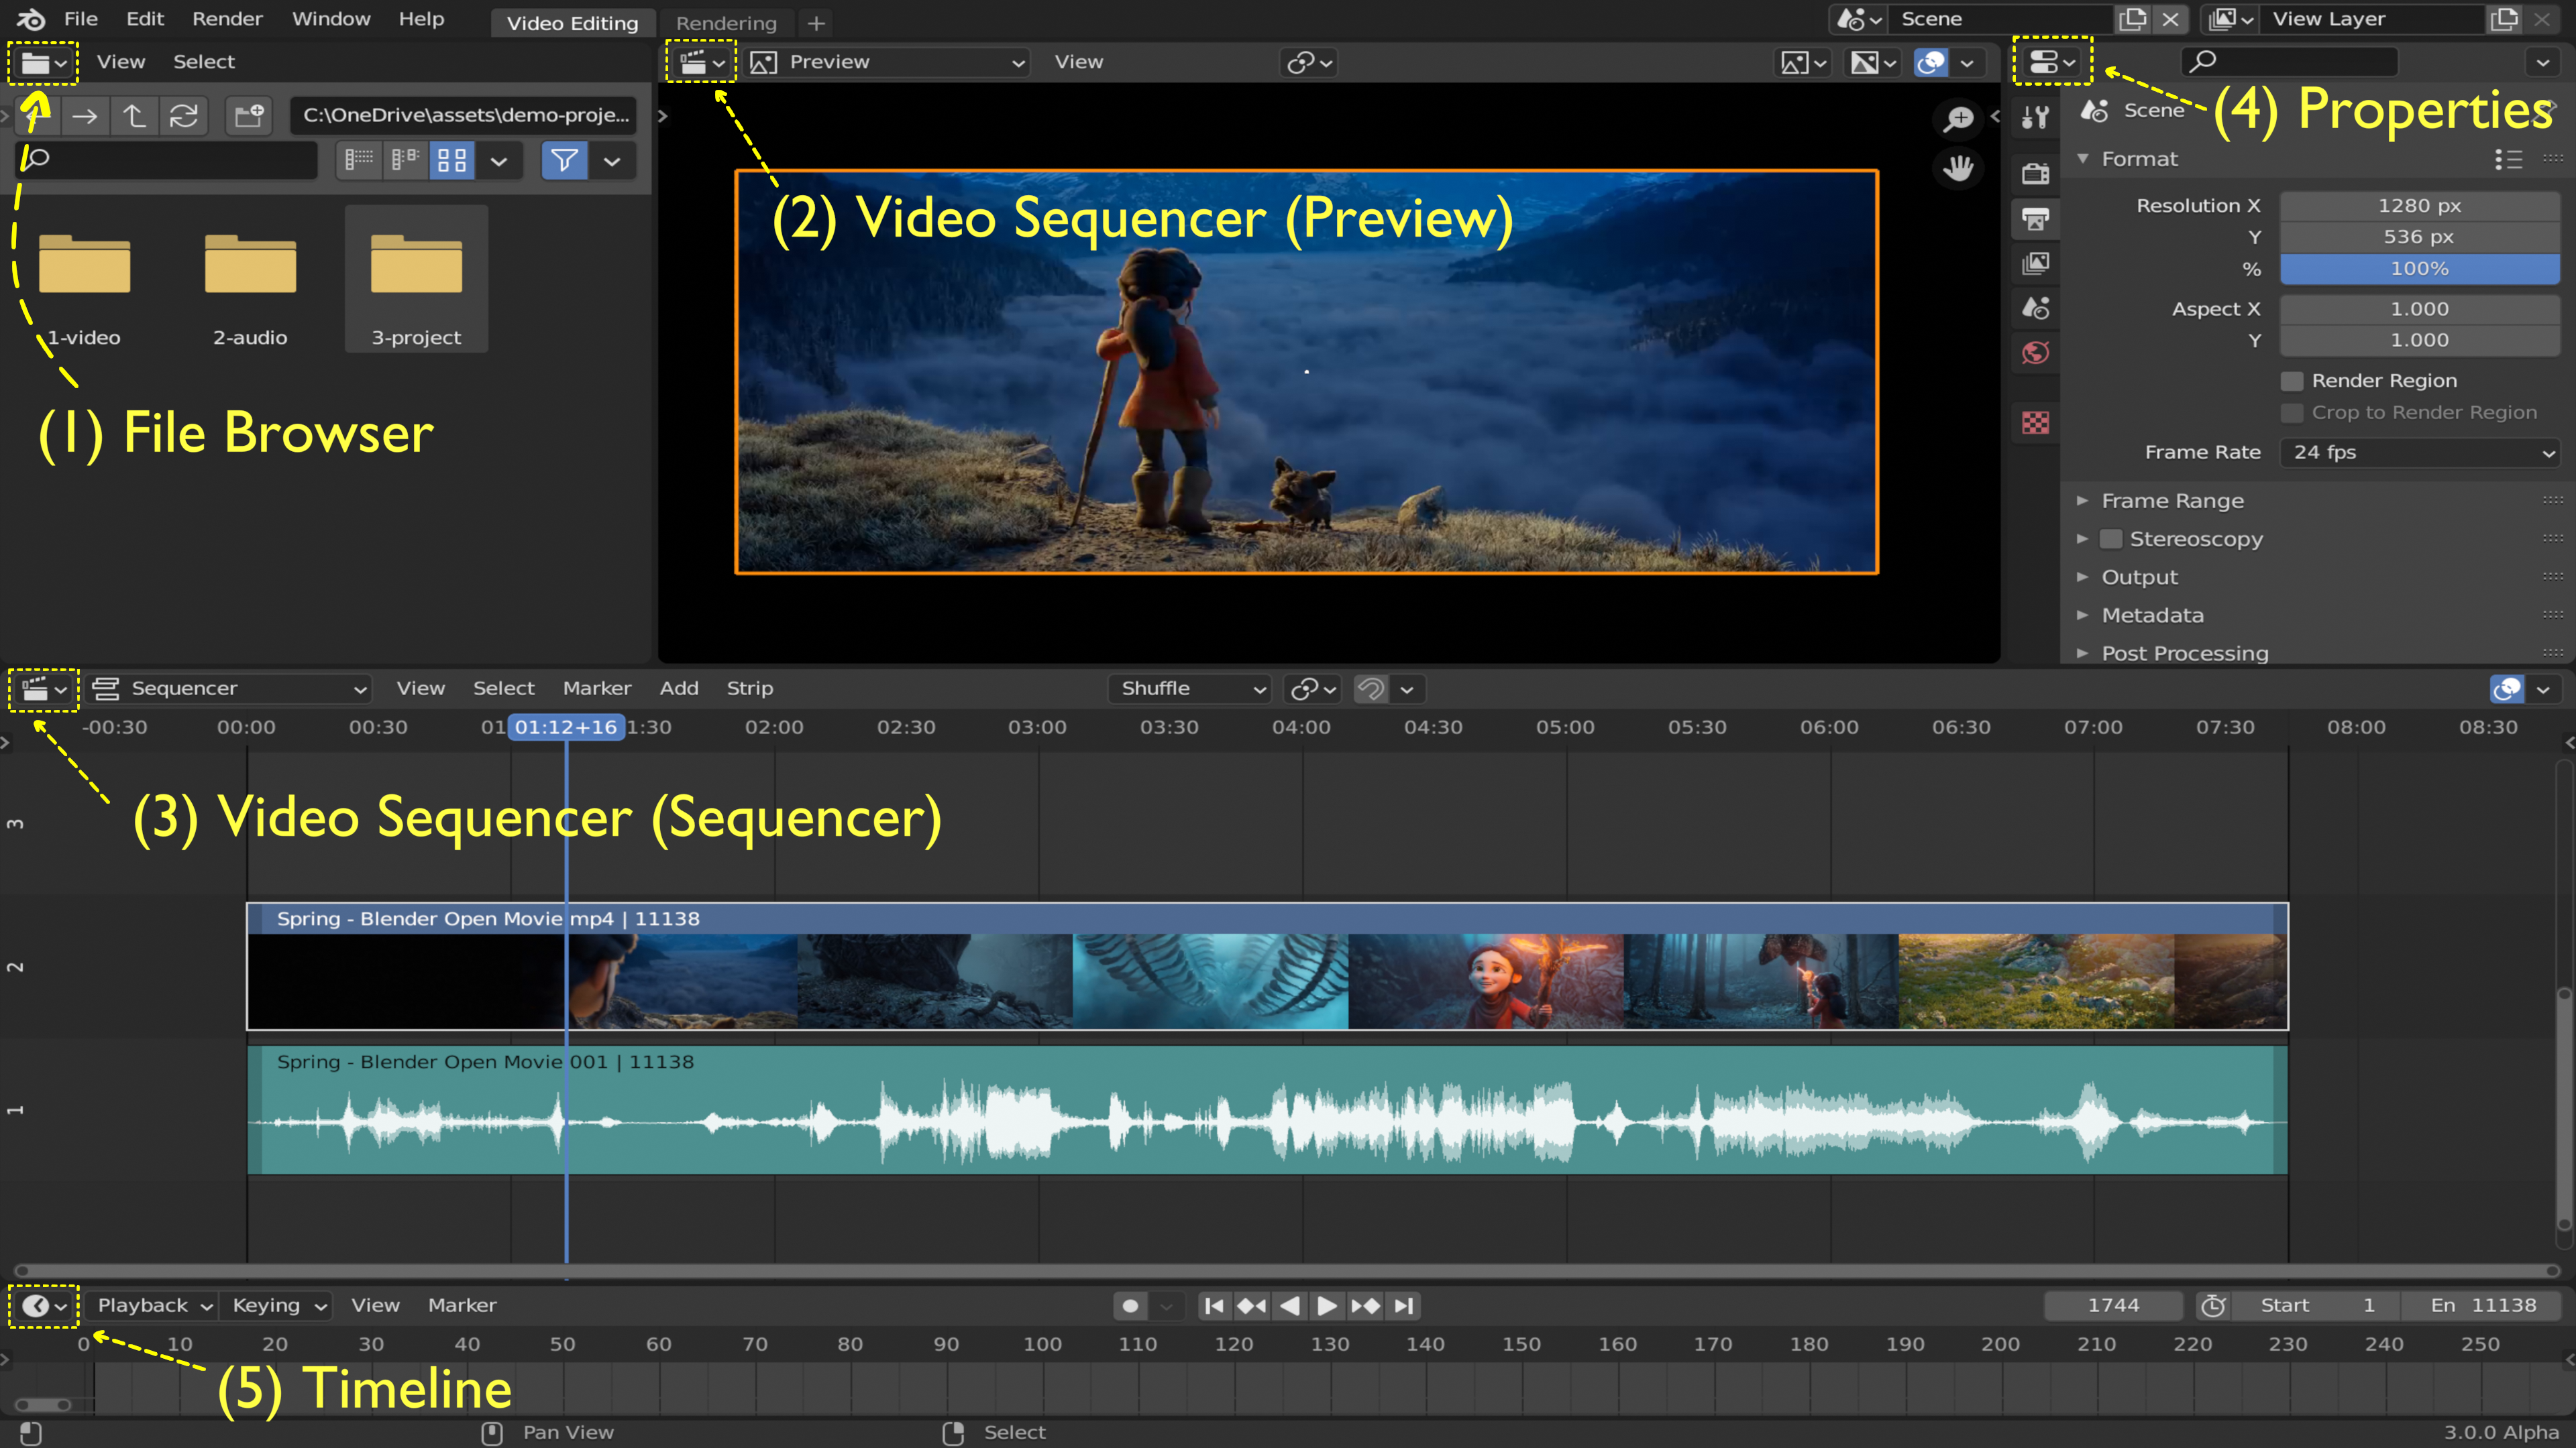The height and width of the screenshot is (1448, 2576).
Task: Switch to the Rendering workspace tab
Action: [x=726, y=23]
